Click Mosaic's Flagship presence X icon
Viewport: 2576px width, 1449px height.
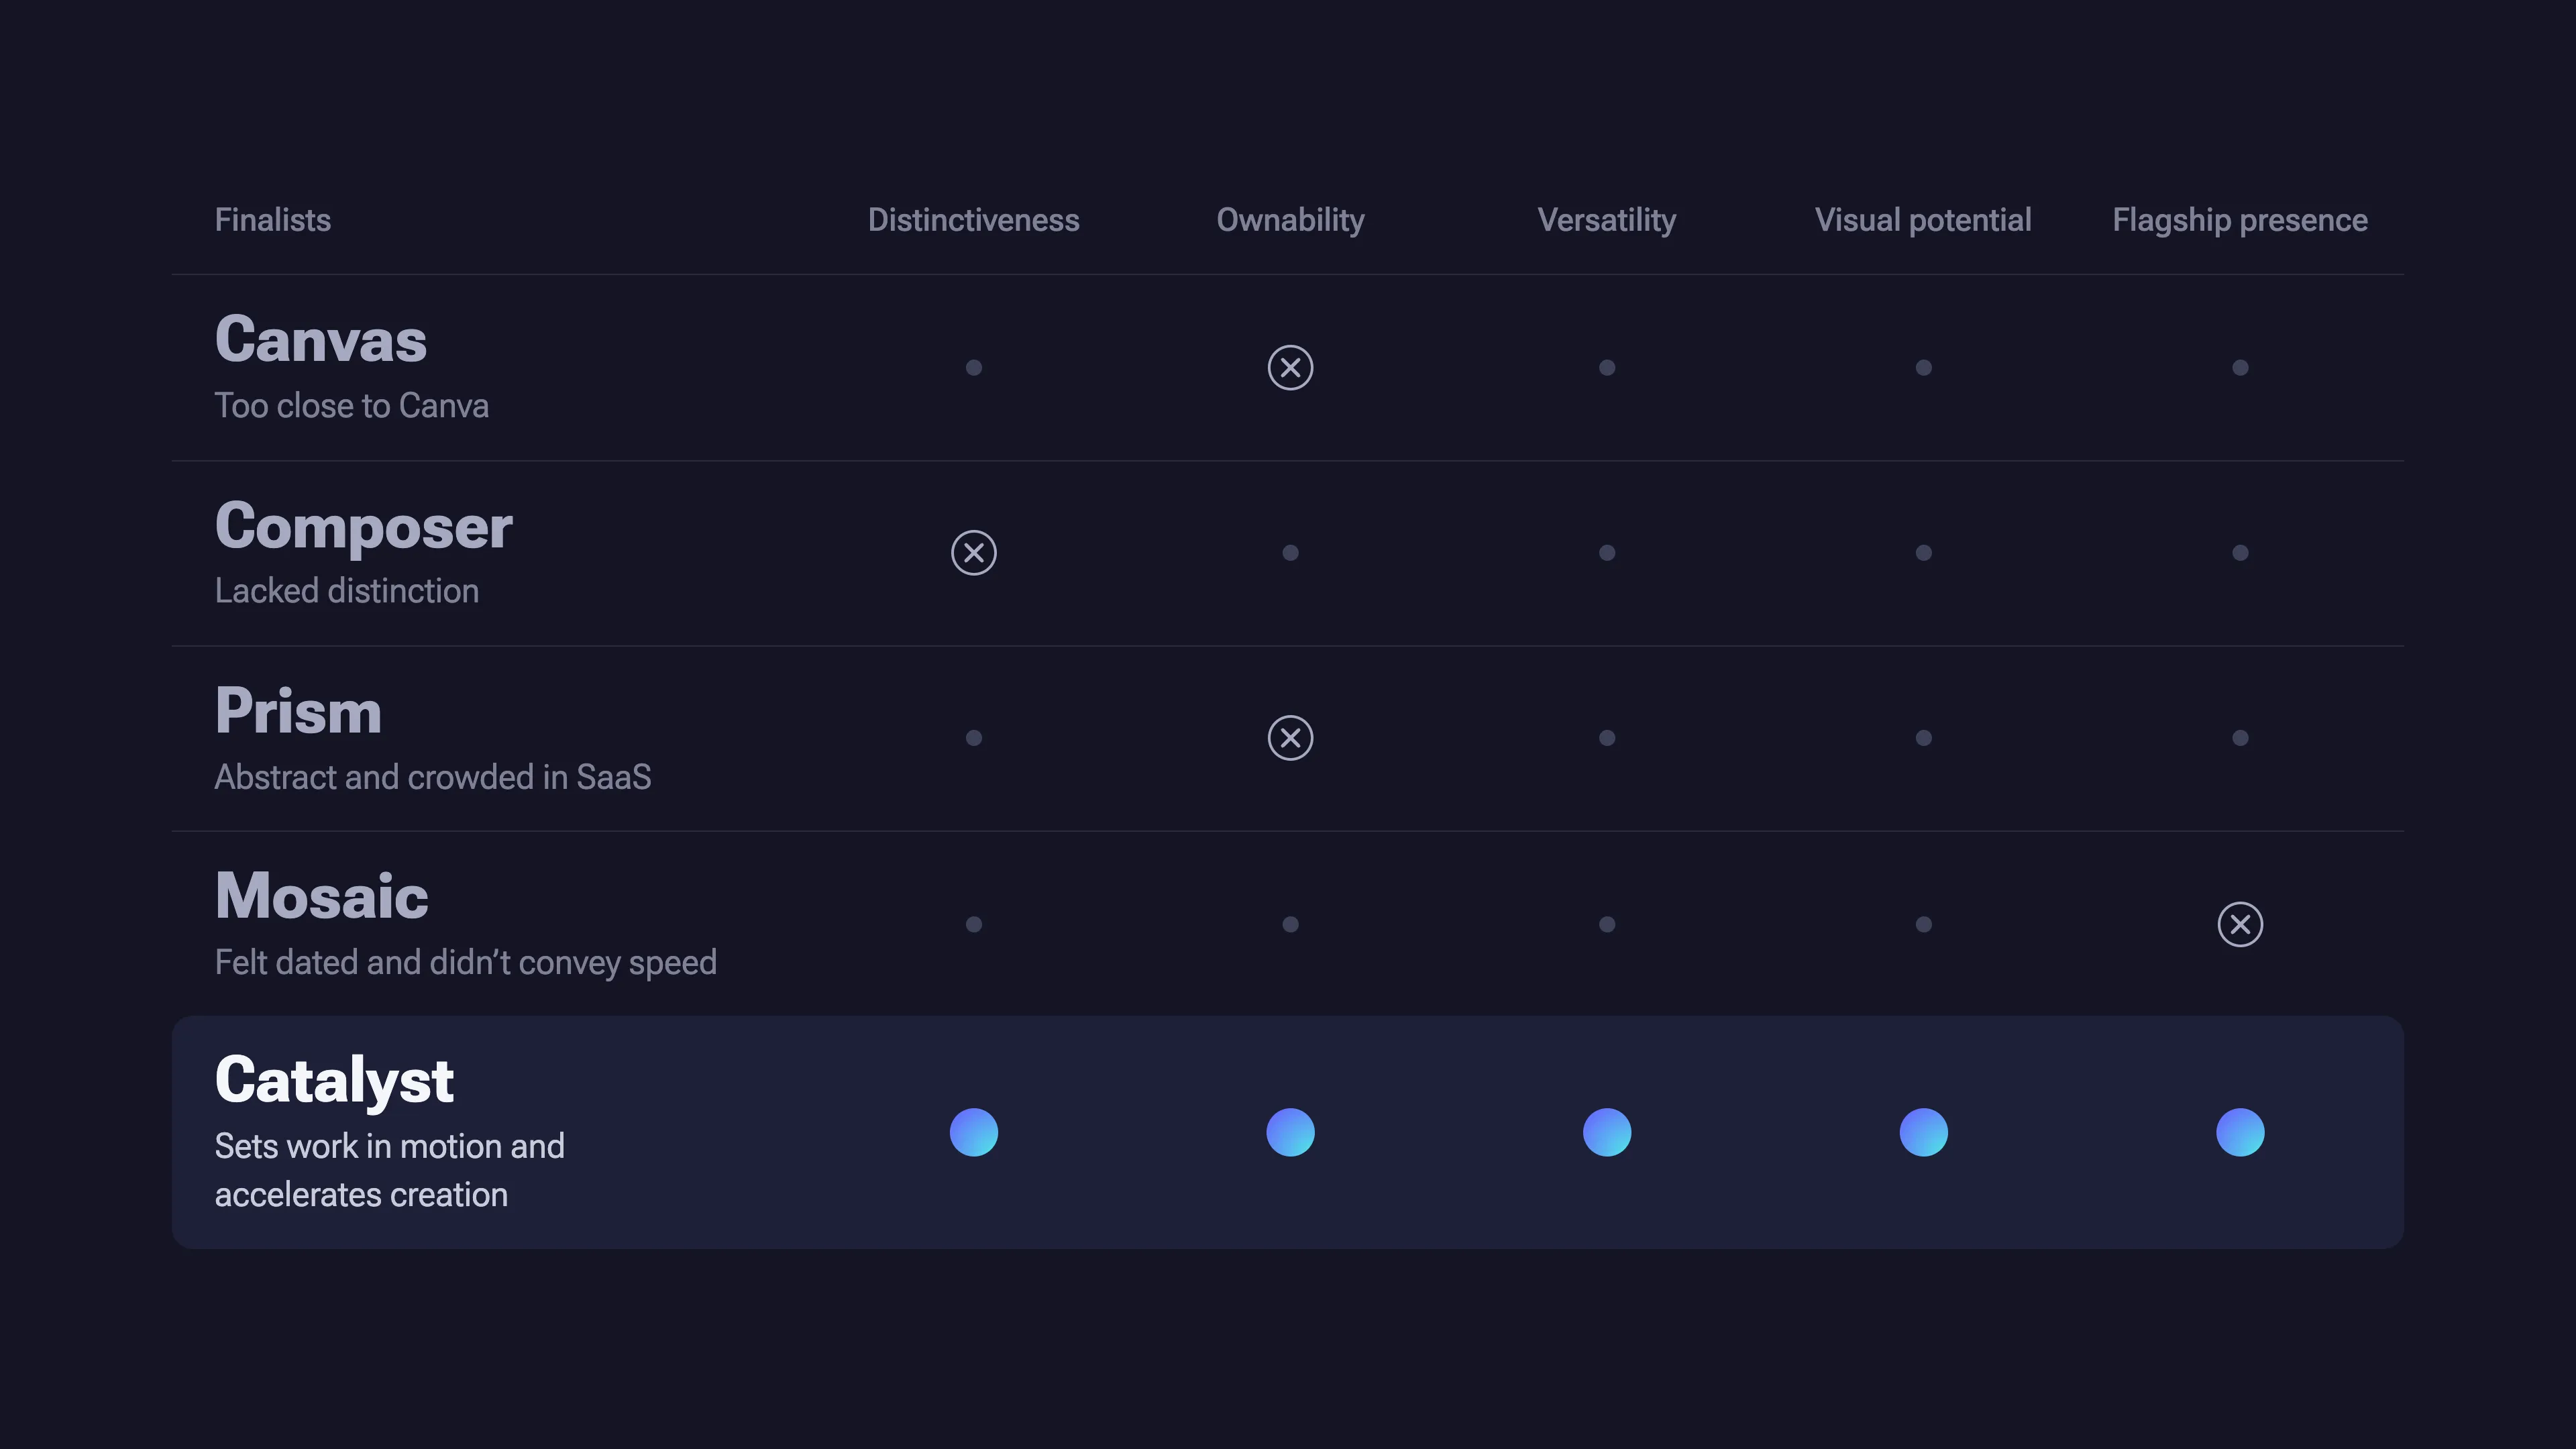[2240, 924]
